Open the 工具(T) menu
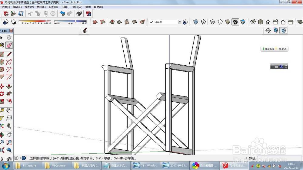This screenshot has width=303, height=170. click(65, 7)
